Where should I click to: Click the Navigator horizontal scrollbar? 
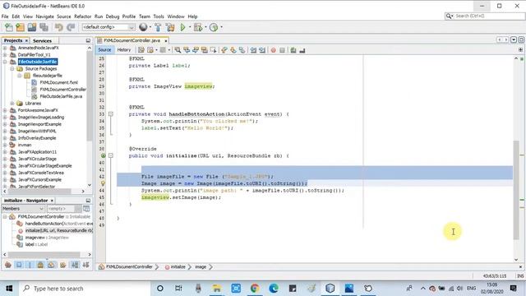coord(44,254)
